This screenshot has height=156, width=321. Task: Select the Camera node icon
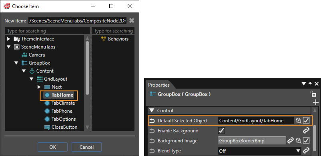coord(24,55)
